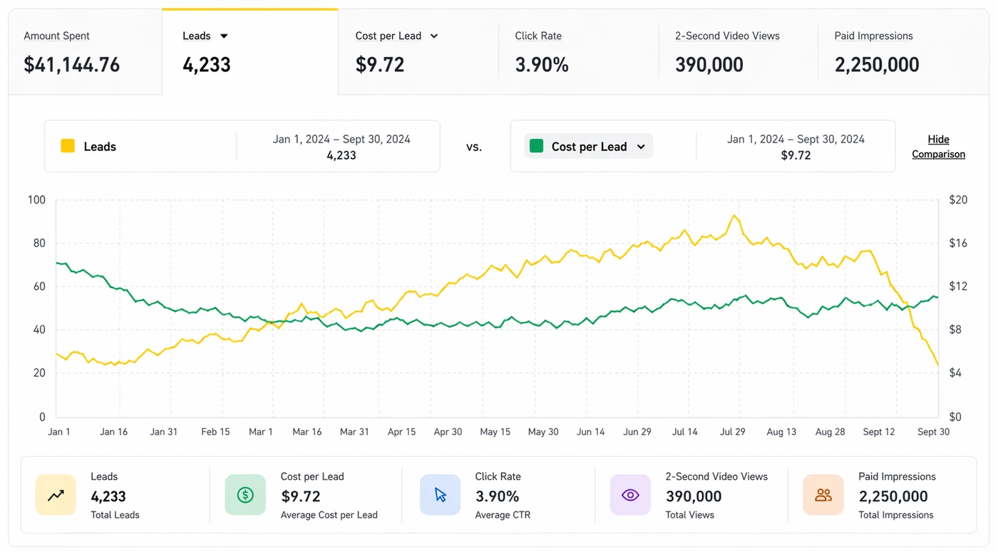Click the green Cost per Lead swatch
998x552 pixels.
tap(537, 146)
